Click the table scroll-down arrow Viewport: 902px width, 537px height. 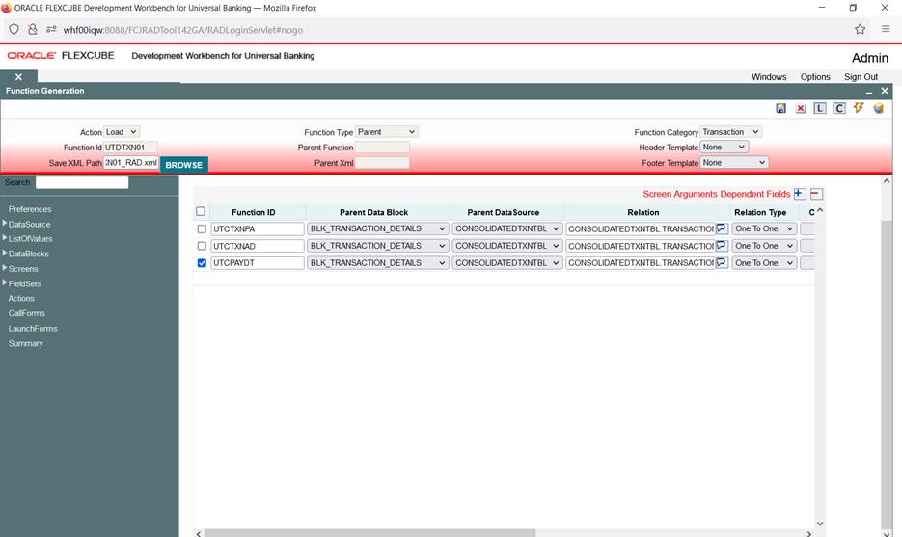[x=820, y=524]
